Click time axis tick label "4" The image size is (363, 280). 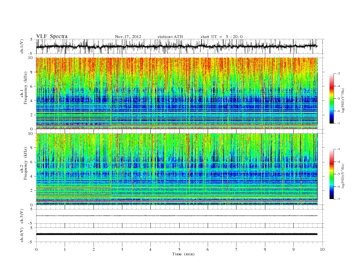(x=150, y=249)
